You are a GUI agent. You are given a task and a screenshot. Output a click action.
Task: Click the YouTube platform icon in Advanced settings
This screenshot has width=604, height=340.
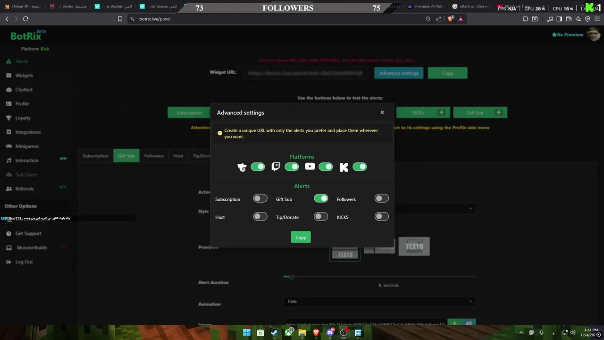click(x=310, y=166)
